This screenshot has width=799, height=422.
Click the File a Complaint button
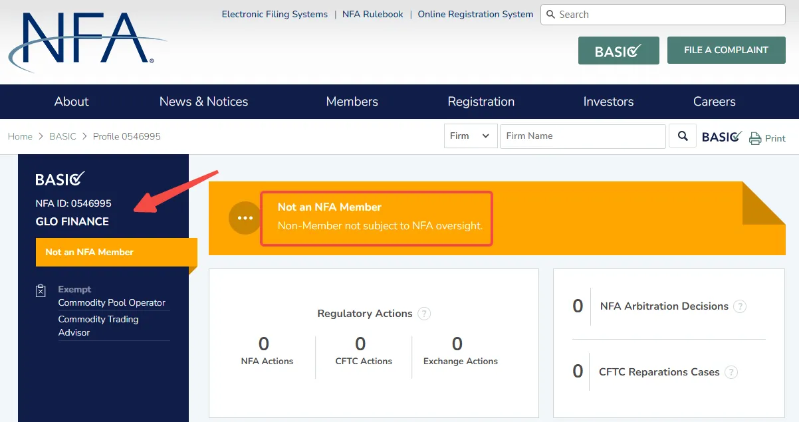click(x=727, y=51)
